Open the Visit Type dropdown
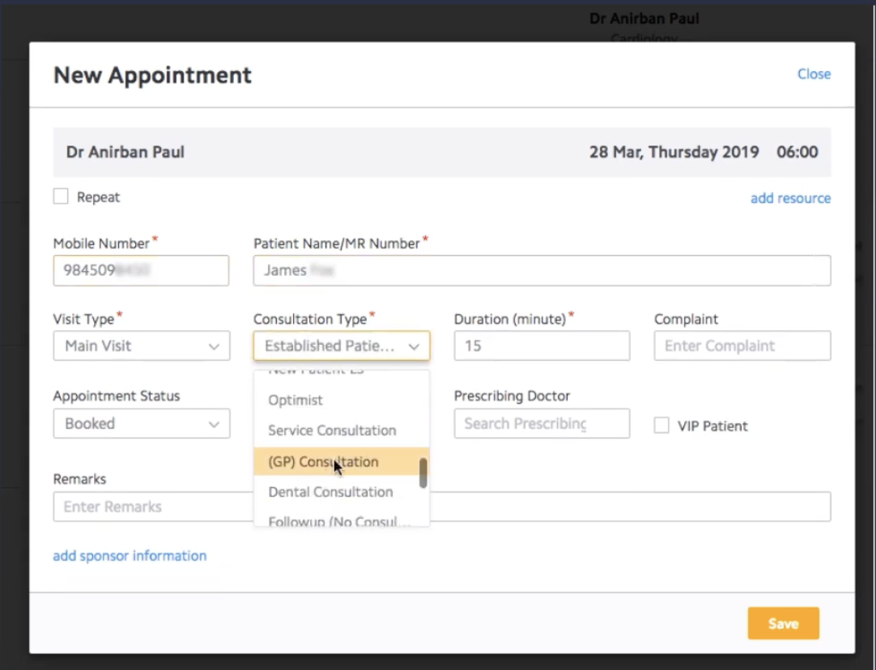The image size is (876, 670). 142,346
